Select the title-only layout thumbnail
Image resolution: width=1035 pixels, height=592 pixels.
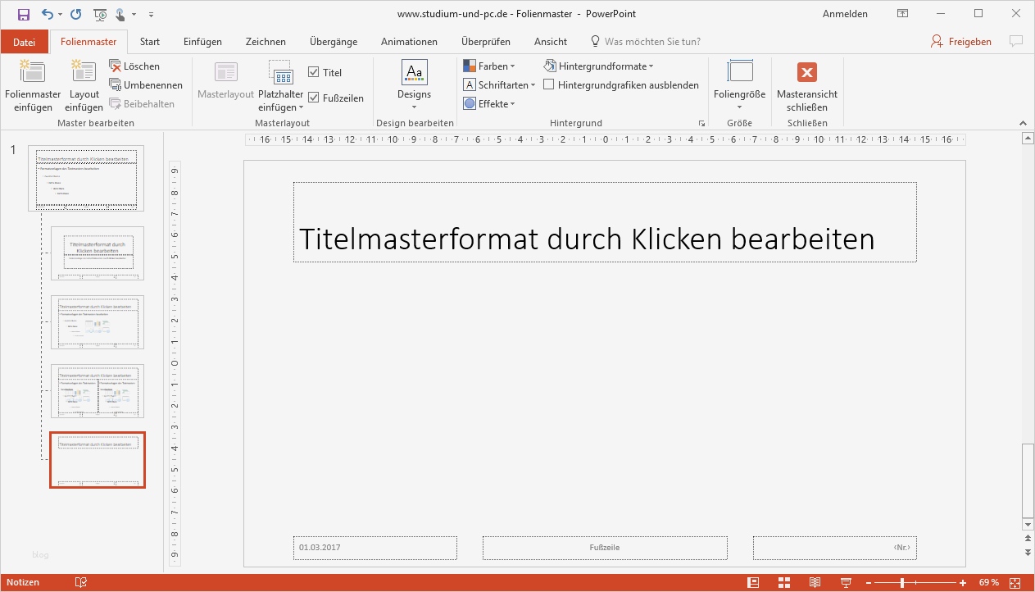click(x=98, y=460)
